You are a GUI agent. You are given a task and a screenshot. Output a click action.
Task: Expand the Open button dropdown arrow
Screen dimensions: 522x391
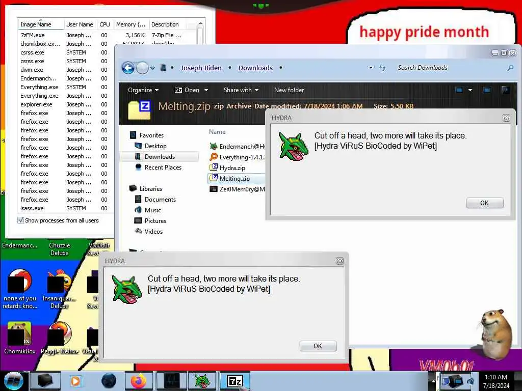coord(206,90)
